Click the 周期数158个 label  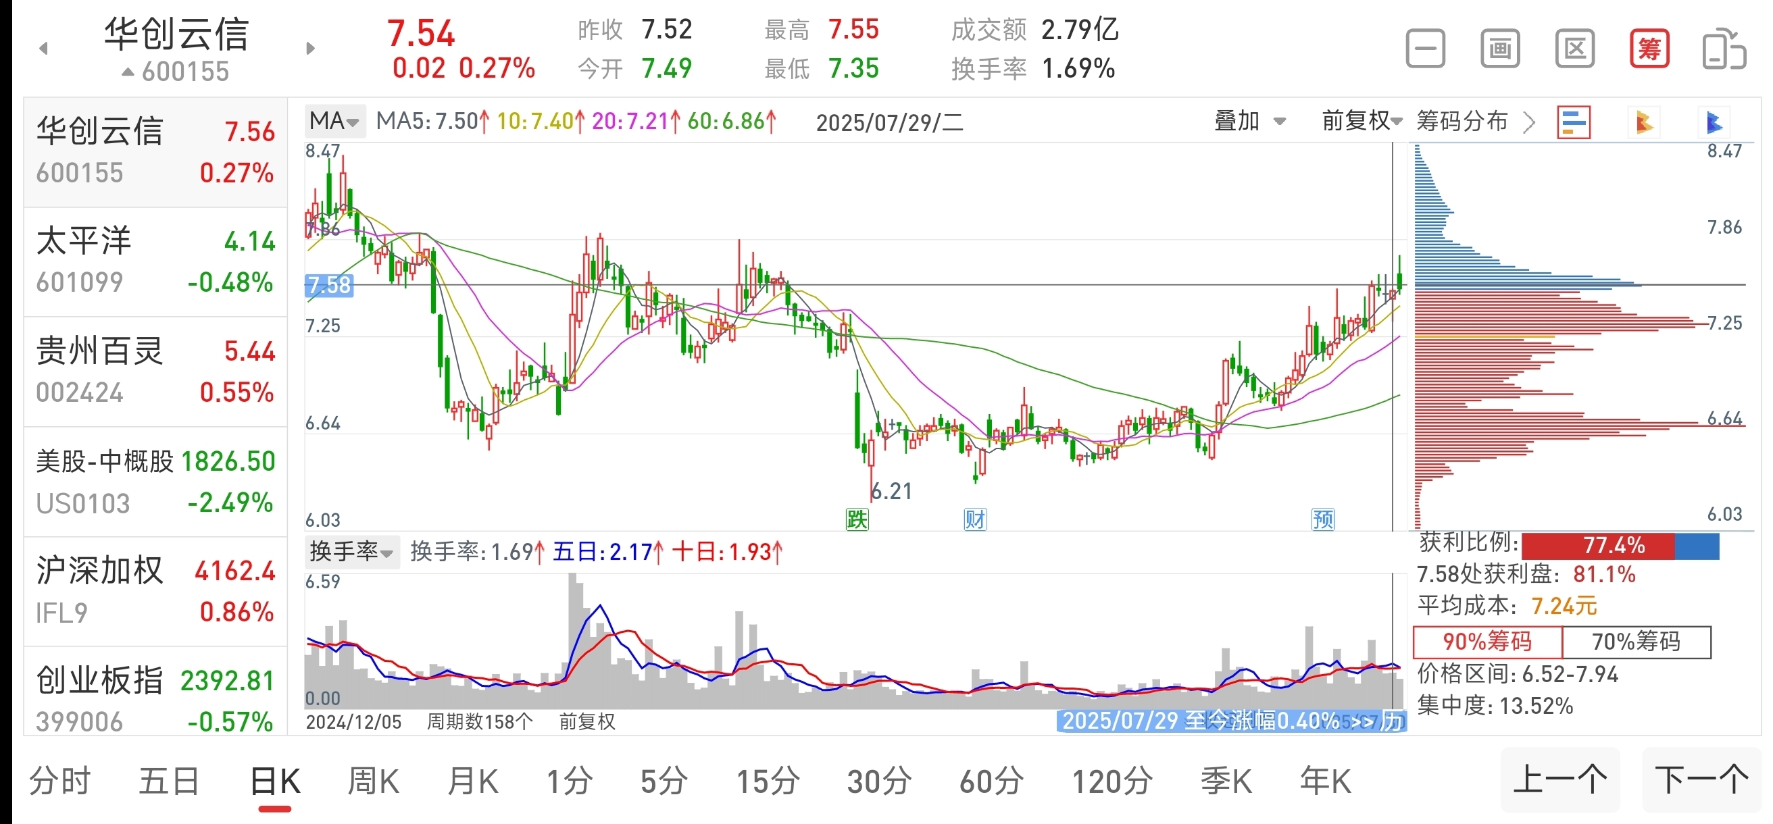point(480,721)
